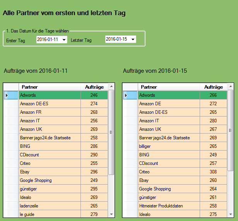Select günstiger in the left table
Image resolution: width=238 pixels, height=221 pixels.
click(x=50, y=188)
